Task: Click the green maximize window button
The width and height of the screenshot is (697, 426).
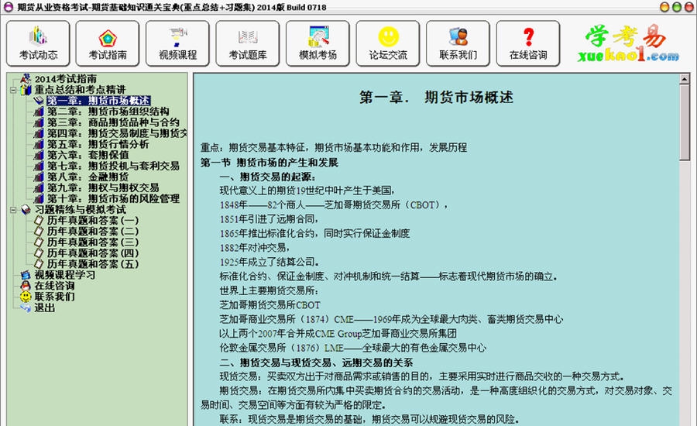Action: [677, 7]
